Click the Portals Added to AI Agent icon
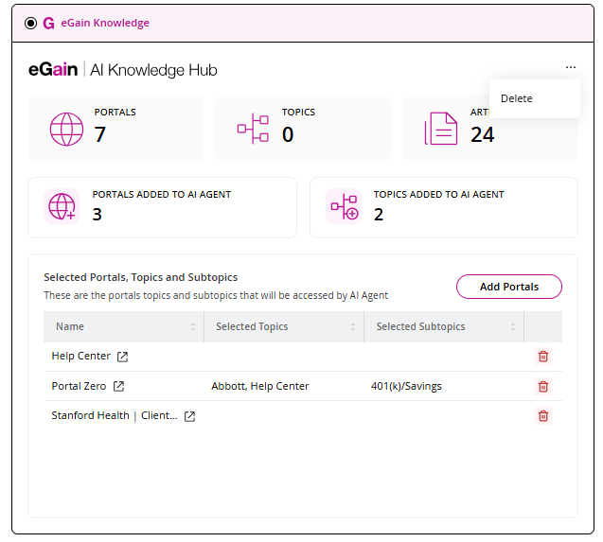Viewport: 603px width, 542px height. [62, 206]
